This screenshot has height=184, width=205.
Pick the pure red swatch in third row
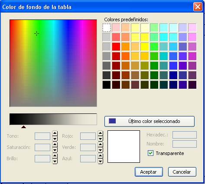116,47
